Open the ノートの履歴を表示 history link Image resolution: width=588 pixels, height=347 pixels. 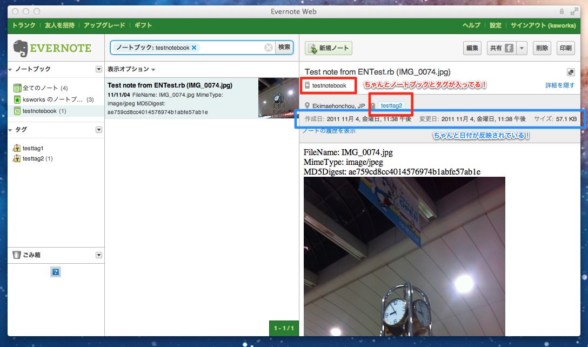[x=329, y=131]
